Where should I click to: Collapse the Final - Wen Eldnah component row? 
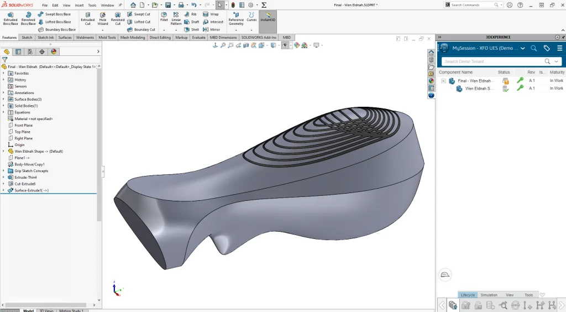pyautogui.click(x=443, y=81)
